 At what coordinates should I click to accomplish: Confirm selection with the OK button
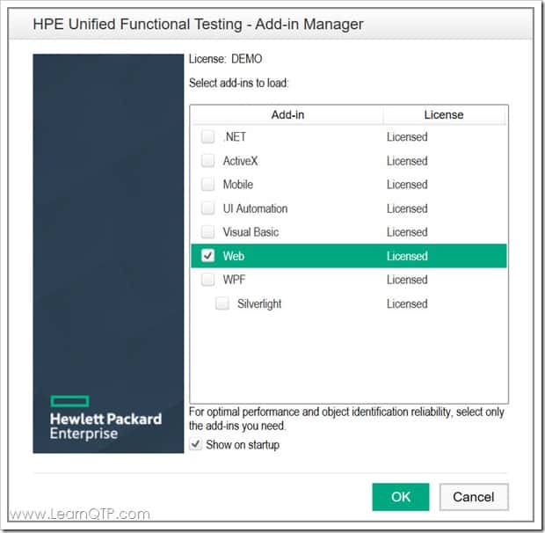(x=401, y=497)
